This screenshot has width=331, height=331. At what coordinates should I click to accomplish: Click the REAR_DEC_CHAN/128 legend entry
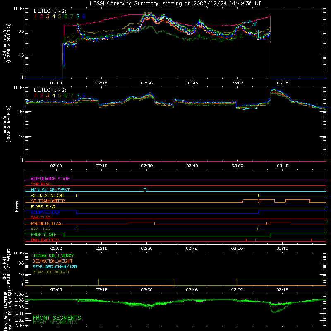click(x=55, y=266)
